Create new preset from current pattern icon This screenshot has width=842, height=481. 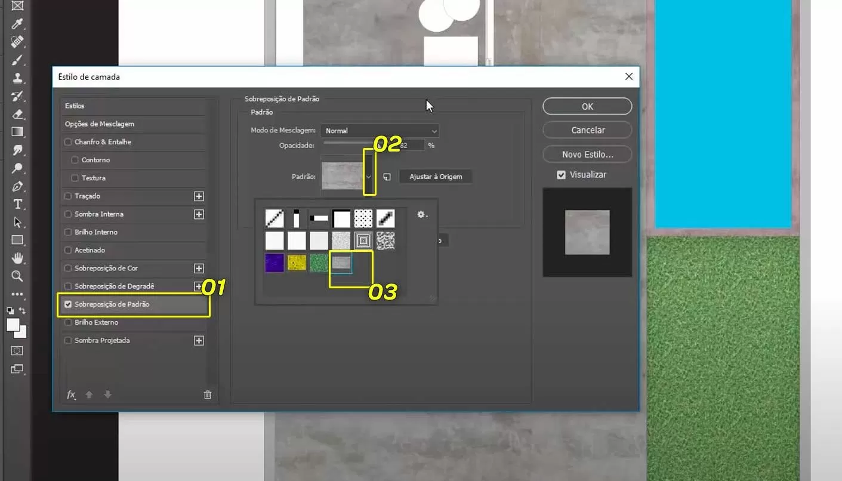click(x=387, y=177)
